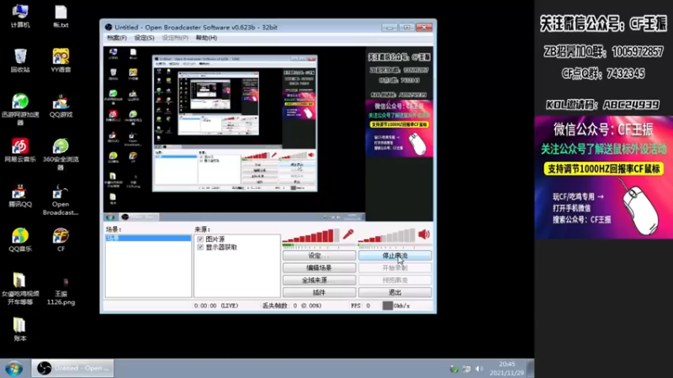Click the 插件 plugins button
This screenshot has height=378, width=673.
click(319, 292)
